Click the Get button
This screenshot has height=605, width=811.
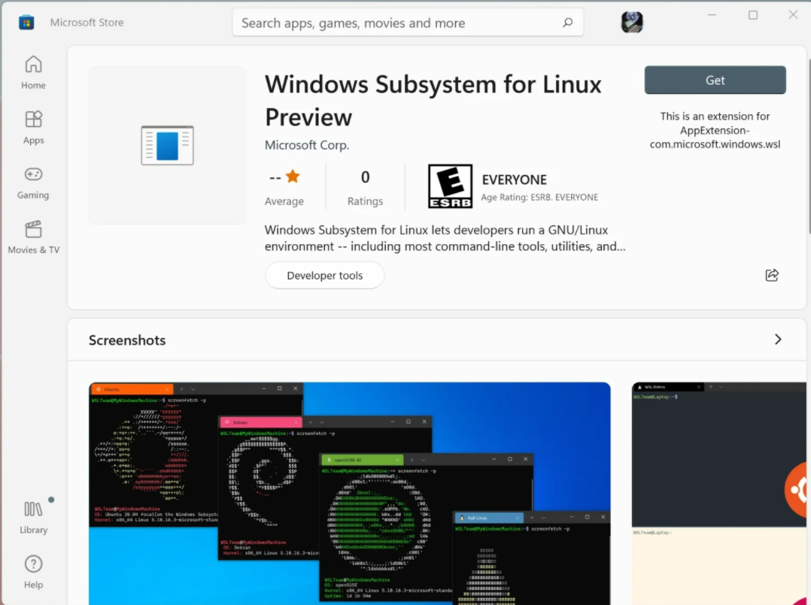click(x=714, y=80)
